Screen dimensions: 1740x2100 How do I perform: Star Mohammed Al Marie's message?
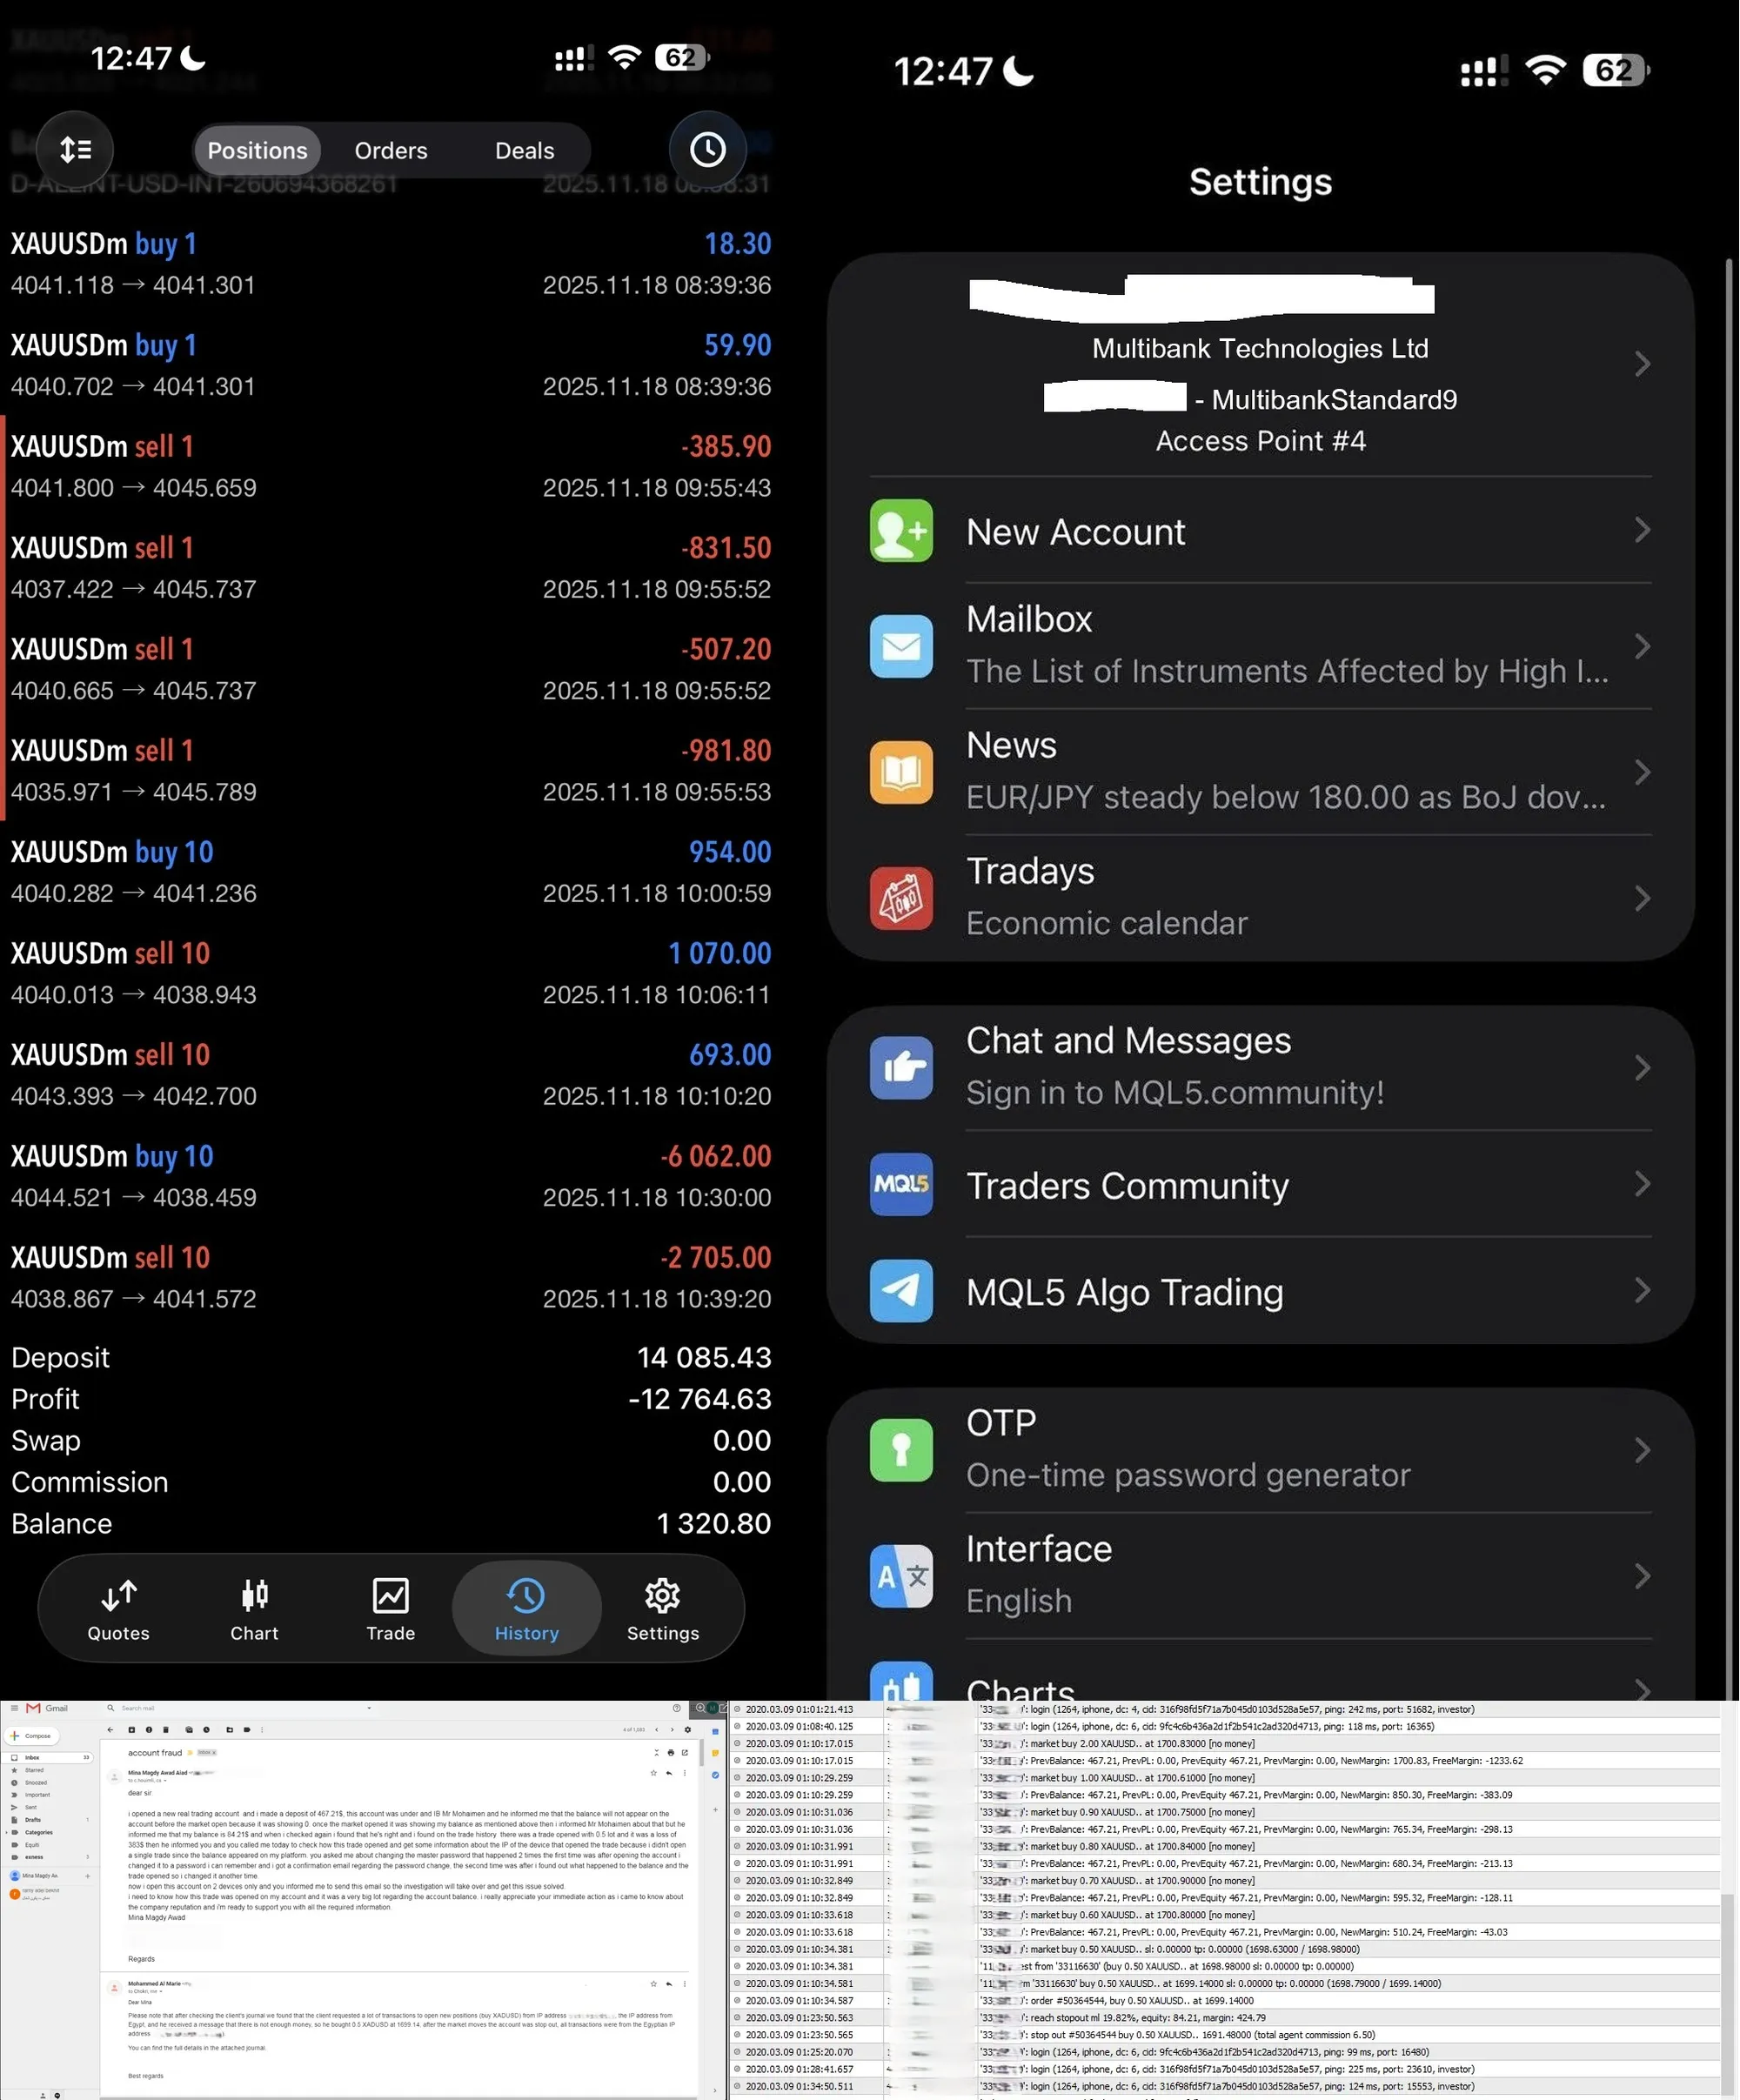(654, 1983)
